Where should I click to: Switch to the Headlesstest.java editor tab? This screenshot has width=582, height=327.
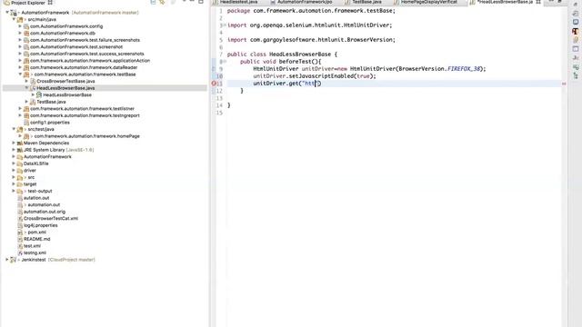(238, 2)
